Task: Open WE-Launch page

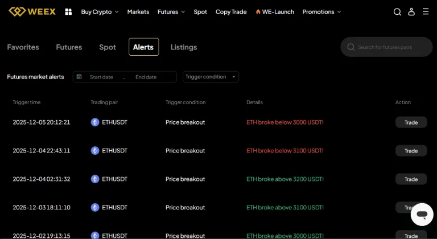Action: coord(278,12)
